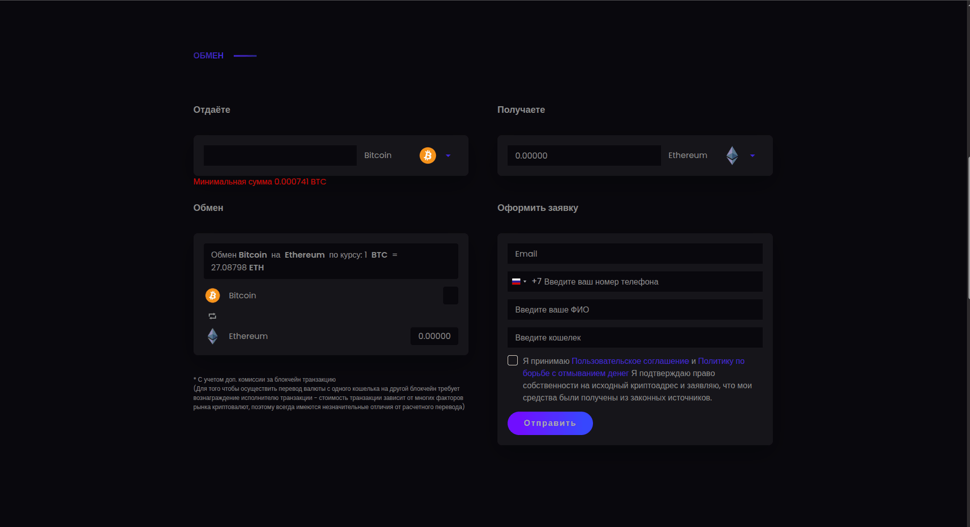Accept the user agreement checkbox
The image size is (970, 527).
(x=513, y=360)
